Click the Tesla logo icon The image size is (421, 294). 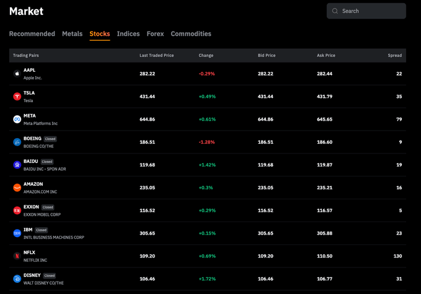click(17, 97)
